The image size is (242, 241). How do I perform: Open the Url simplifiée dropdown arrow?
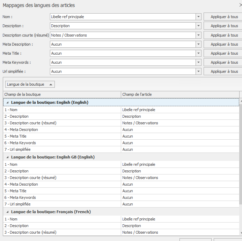[x=198, y=71]
